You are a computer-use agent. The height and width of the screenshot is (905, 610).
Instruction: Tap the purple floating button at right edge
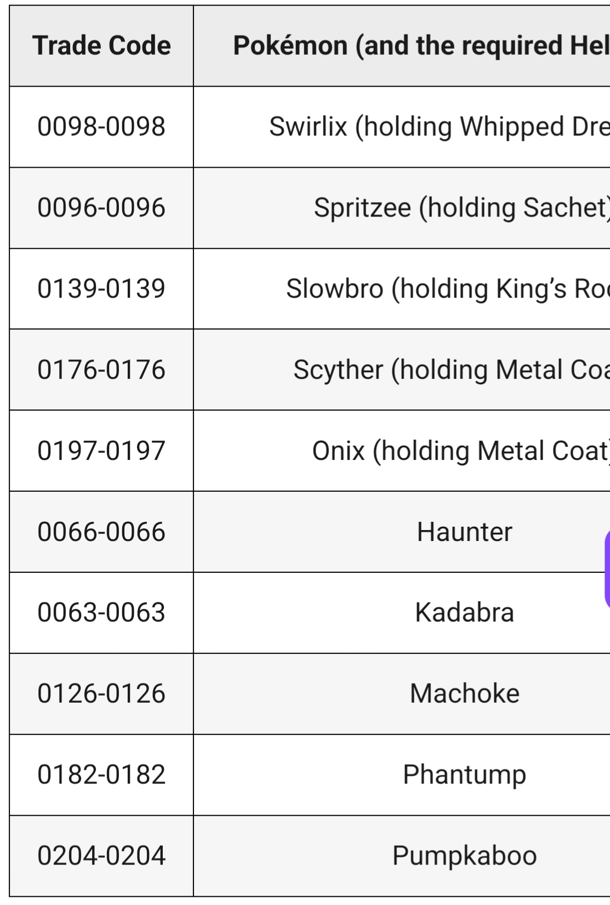coord(607,570)
